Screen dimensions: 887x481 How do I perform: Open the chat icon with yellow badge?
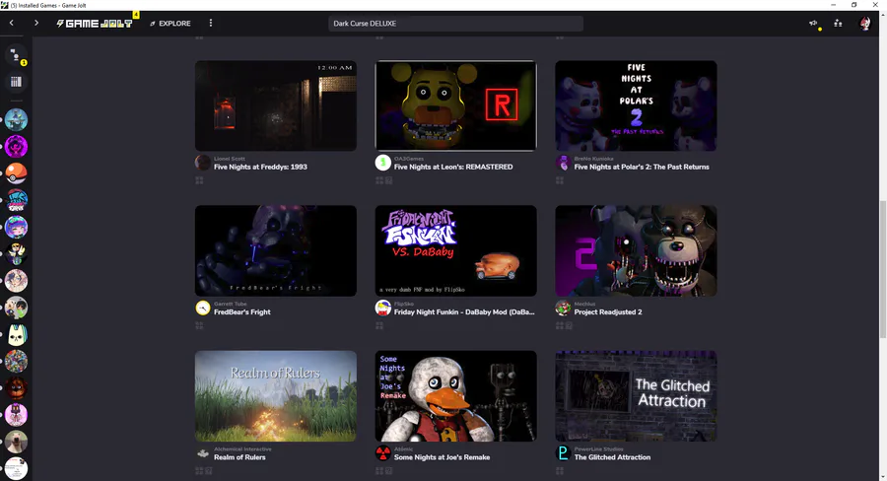pyautogui.click(x=16, y=55)
